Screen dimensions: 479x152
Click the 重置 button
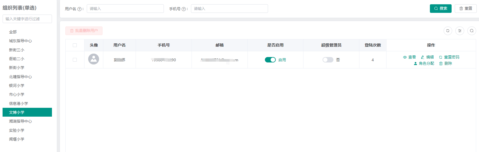[x=466, y=9]
